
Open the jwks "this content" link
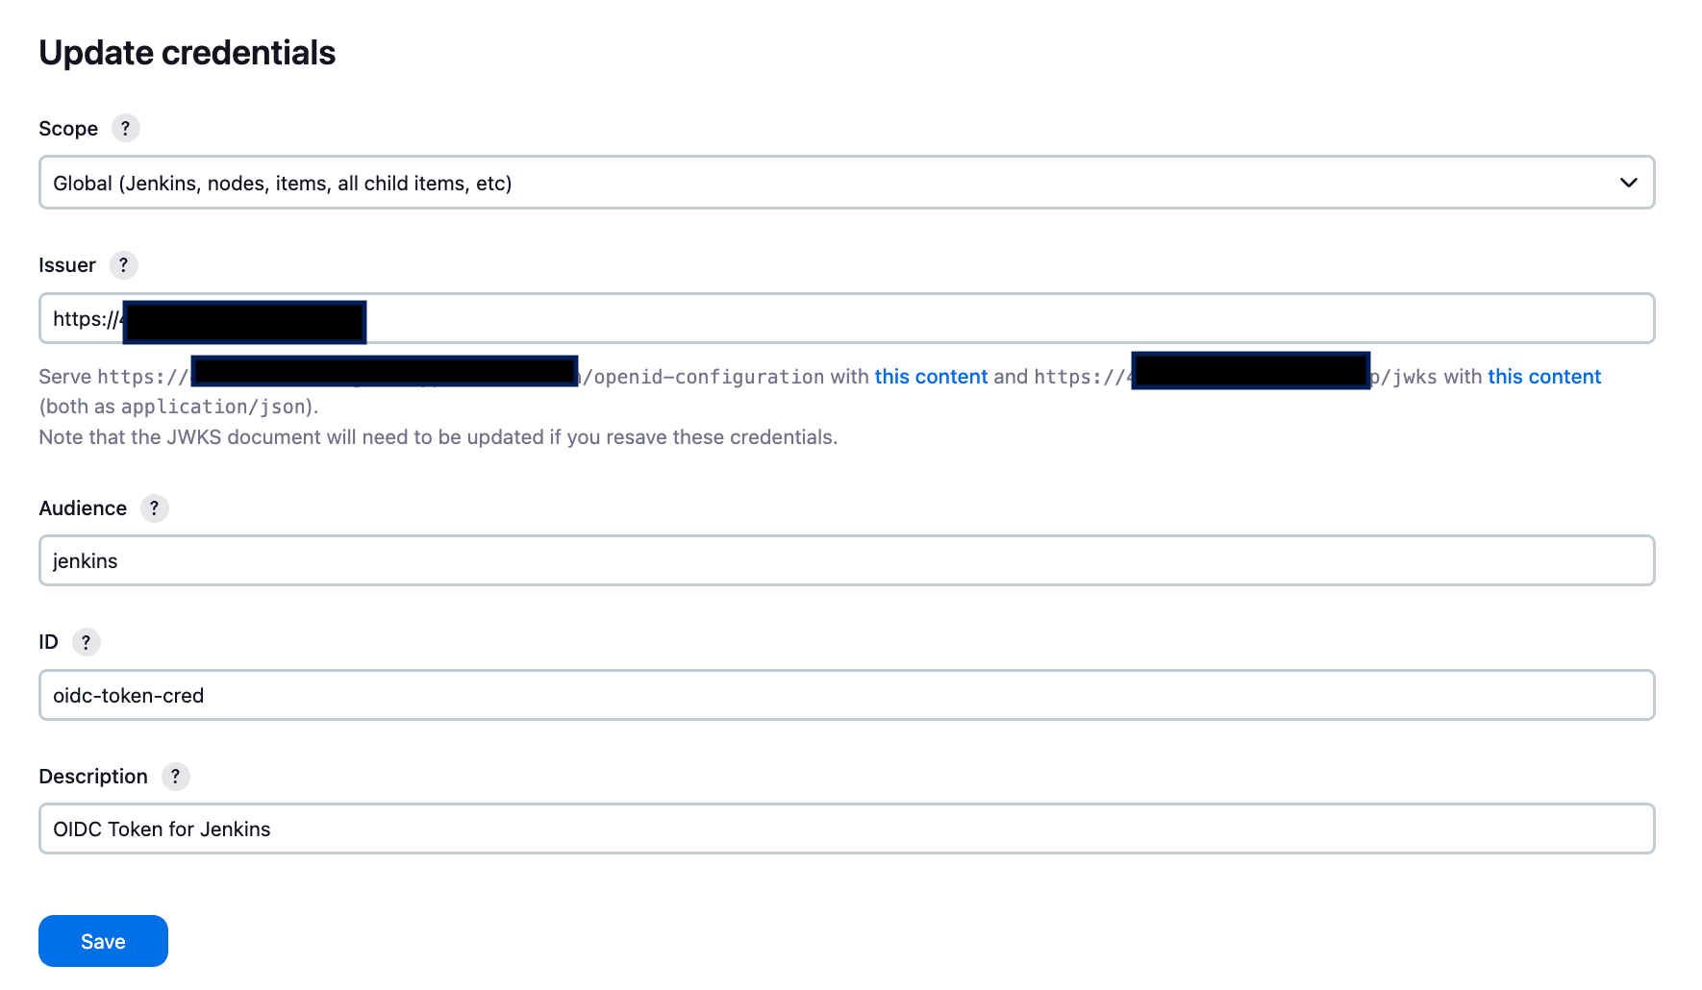[x=1543, y=377]
